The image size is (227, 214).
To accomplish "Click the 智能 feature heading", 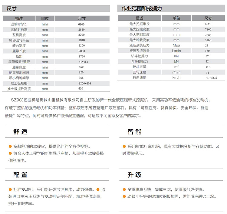I will [x=134, y=132].
